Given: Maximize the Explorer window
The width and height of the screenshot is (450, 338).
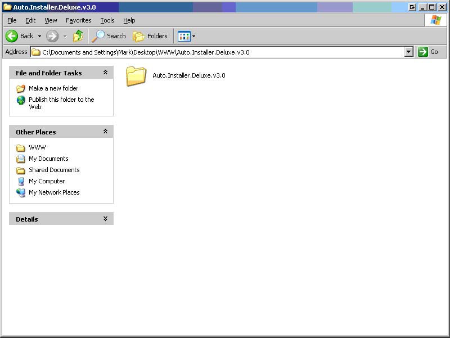Looking at the screenshot, I should [431, 7].
